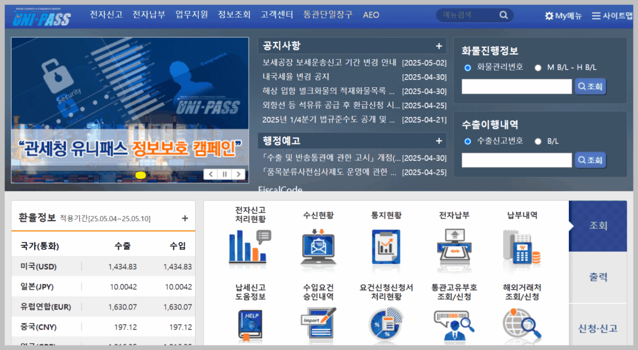638x350 pixels.
Task: Expand 공지사항 with plus button
Action: tap(439, 46)
